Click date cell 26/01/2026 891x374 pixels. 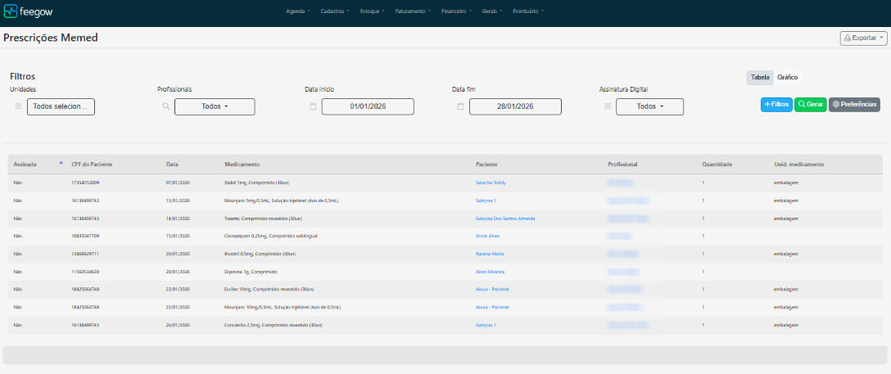tap(178, 325)
